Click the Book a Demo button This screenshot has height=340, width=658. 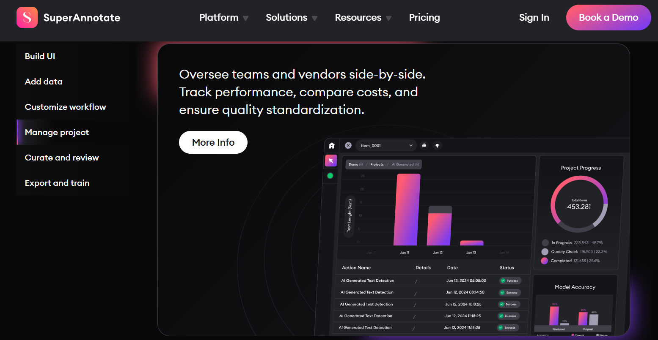608,18
